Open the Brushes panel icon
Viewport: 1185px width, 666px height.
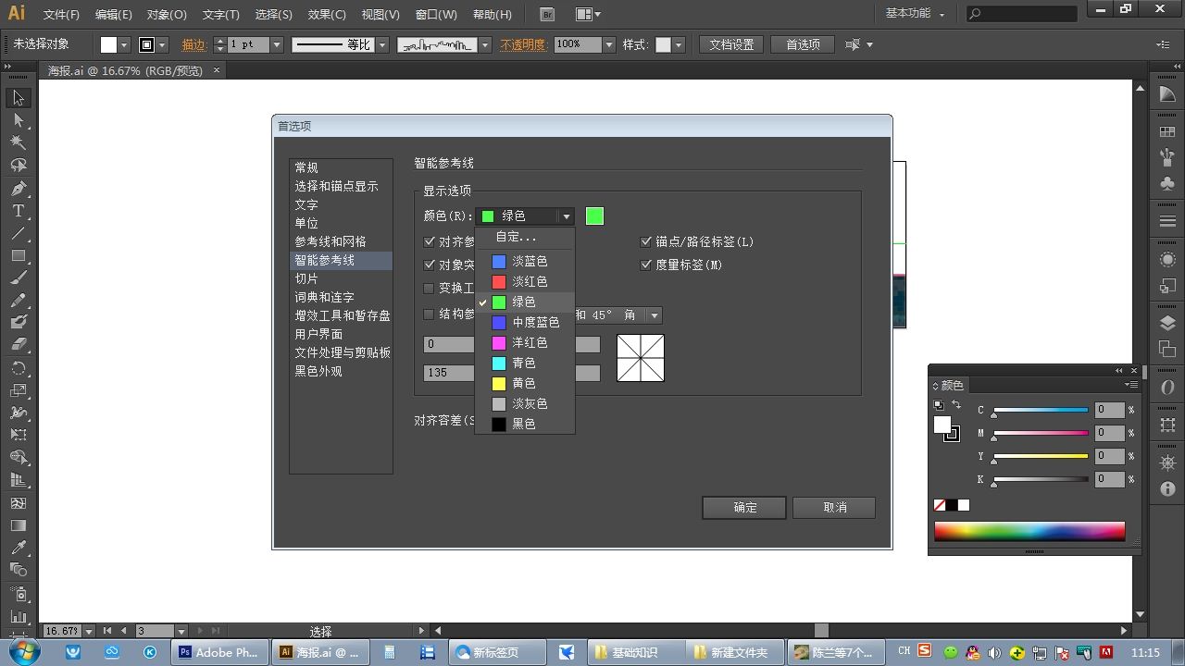pyautogui.click(x=1167, y=158)
